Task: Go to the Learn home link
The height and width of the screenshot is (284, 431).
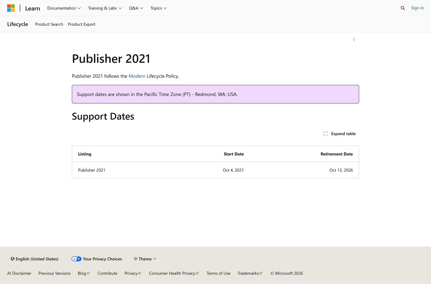Action: (x=32, y=8)
